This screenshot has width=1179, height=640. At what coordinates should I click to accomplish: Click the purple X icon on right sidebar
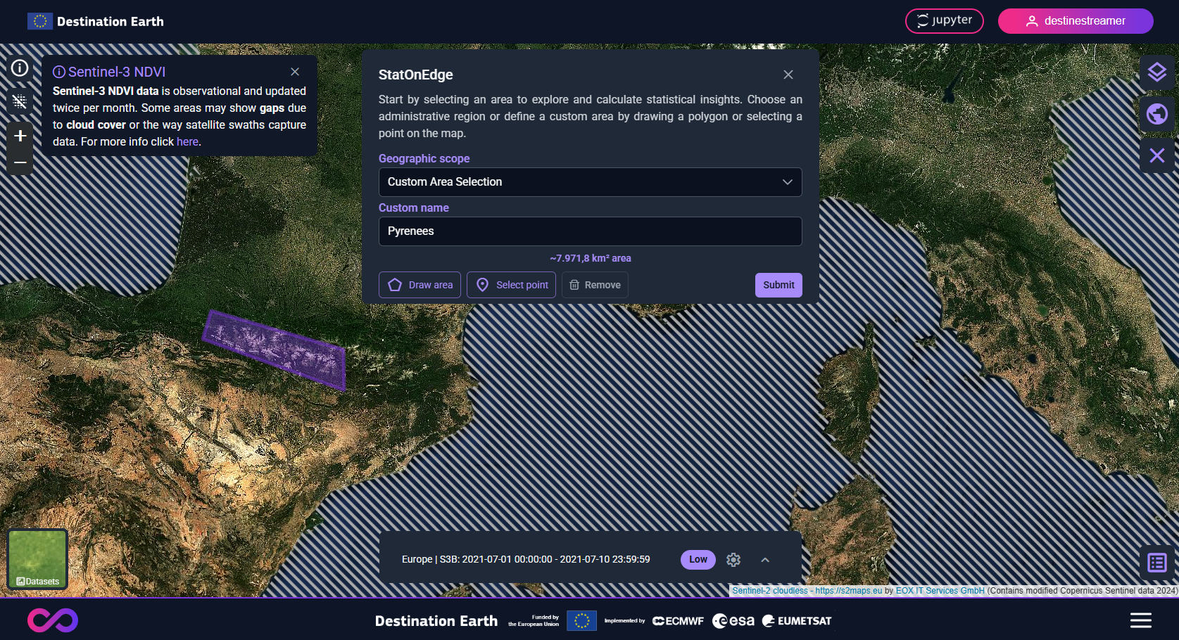[1156, 155]
